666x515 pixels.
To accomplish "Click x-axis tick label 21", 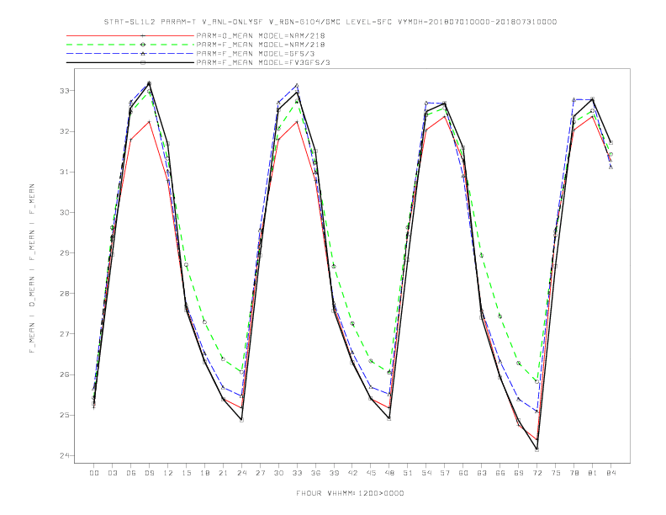I will coord(223,473).
